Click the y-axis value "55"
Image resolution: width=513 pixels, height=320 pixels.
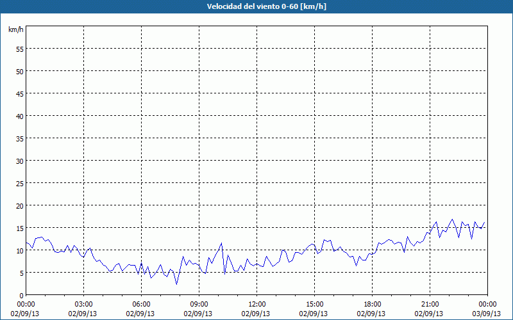20,49
